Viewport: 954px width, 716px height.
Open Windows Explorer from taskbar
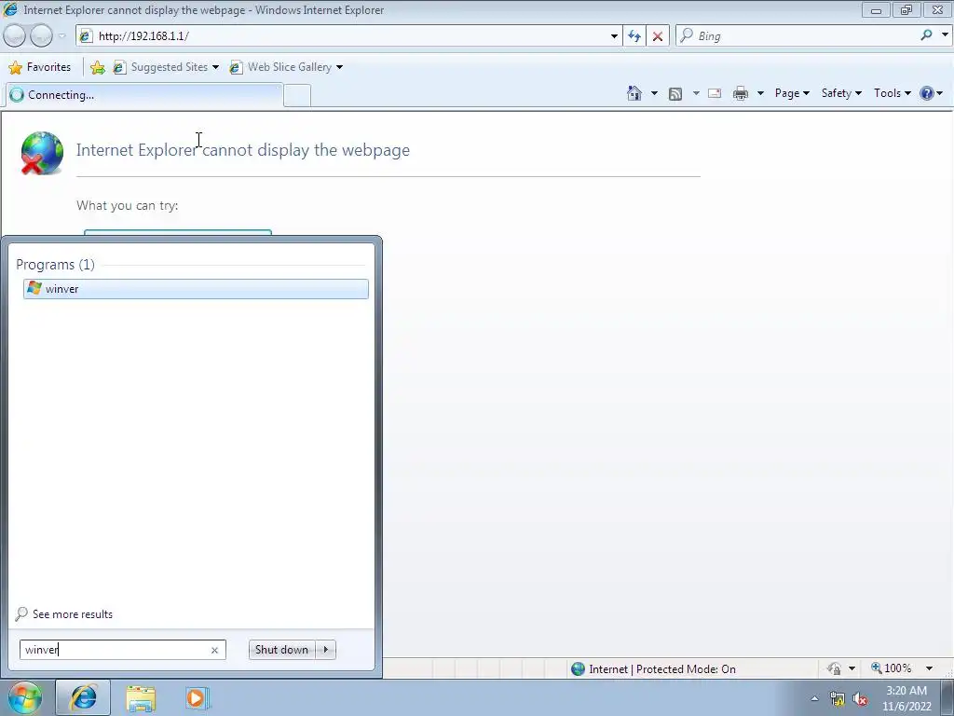[x=141, y=698]
